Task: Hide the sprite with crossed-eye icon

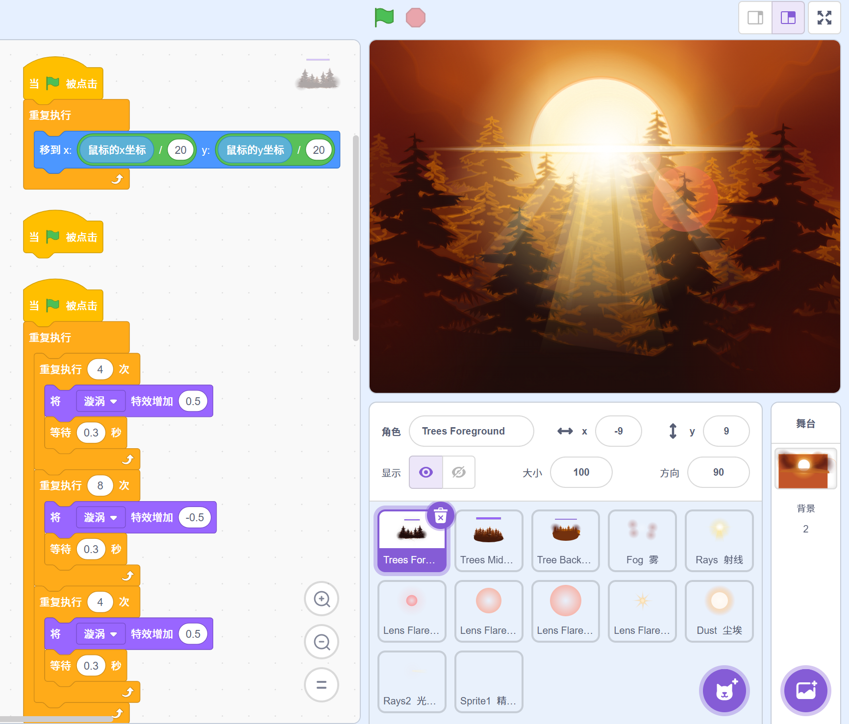Action: tap(458, 472)
